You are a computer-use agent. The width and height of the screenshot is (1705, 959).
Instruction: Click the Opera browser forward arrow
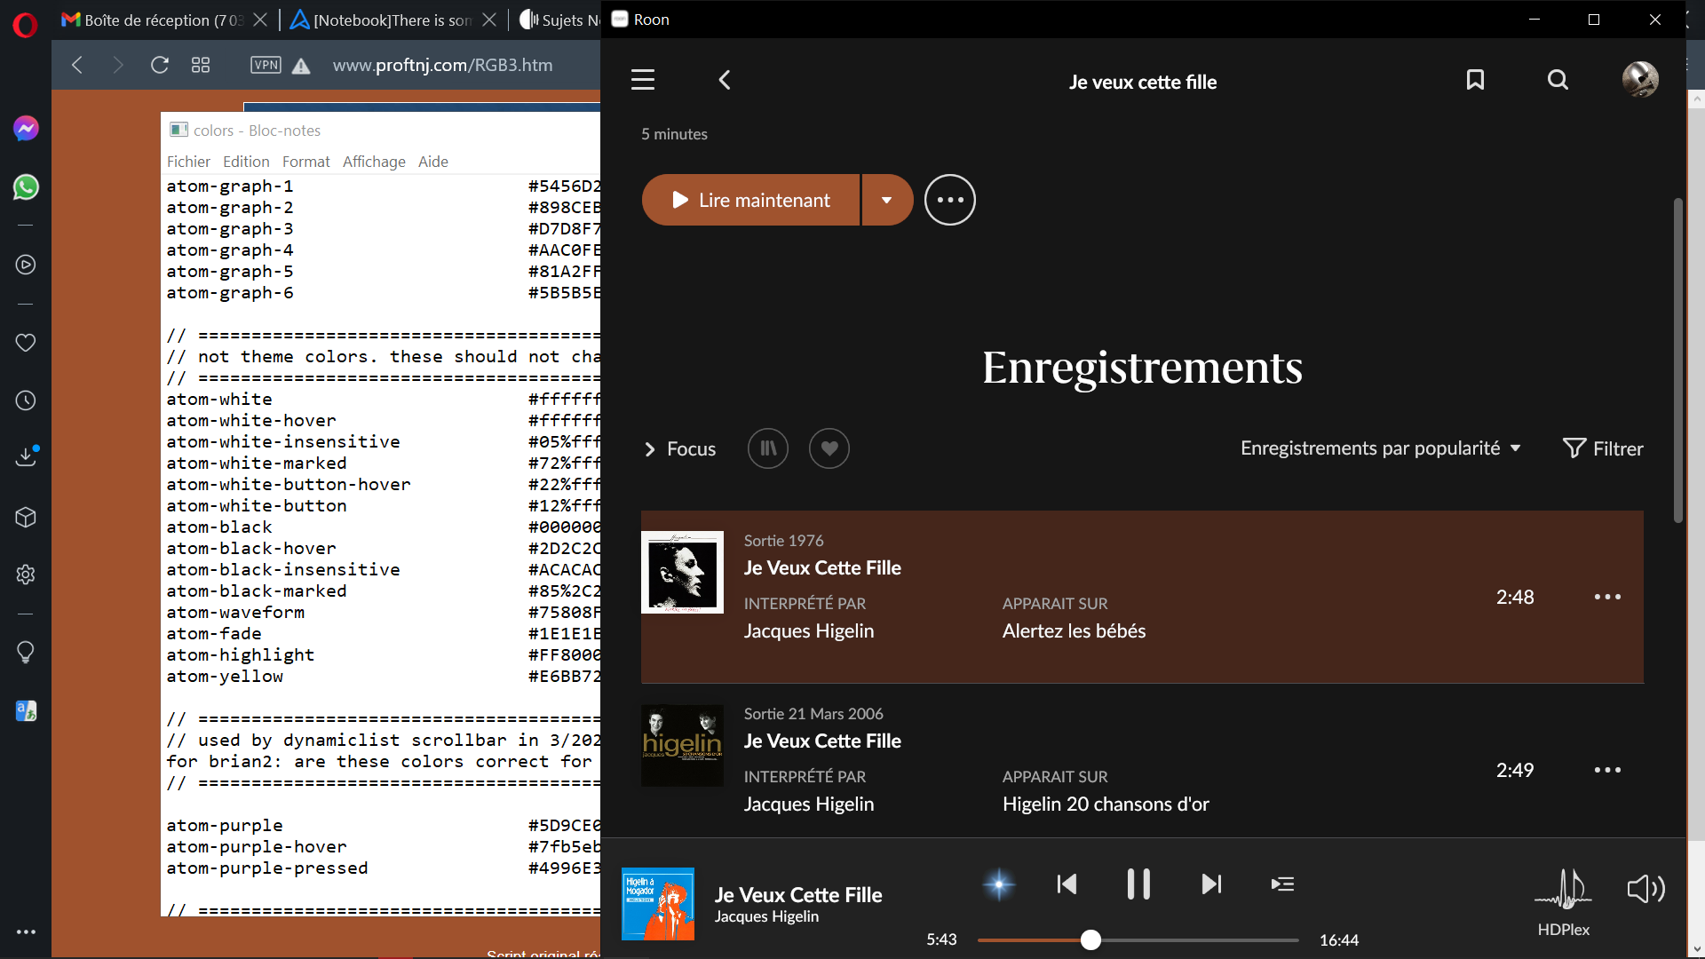coord(118,65)
